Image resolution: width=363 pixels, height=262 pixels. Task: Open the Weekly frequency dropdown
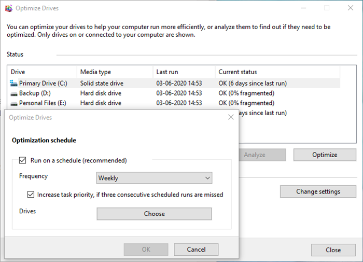(154, 178)
